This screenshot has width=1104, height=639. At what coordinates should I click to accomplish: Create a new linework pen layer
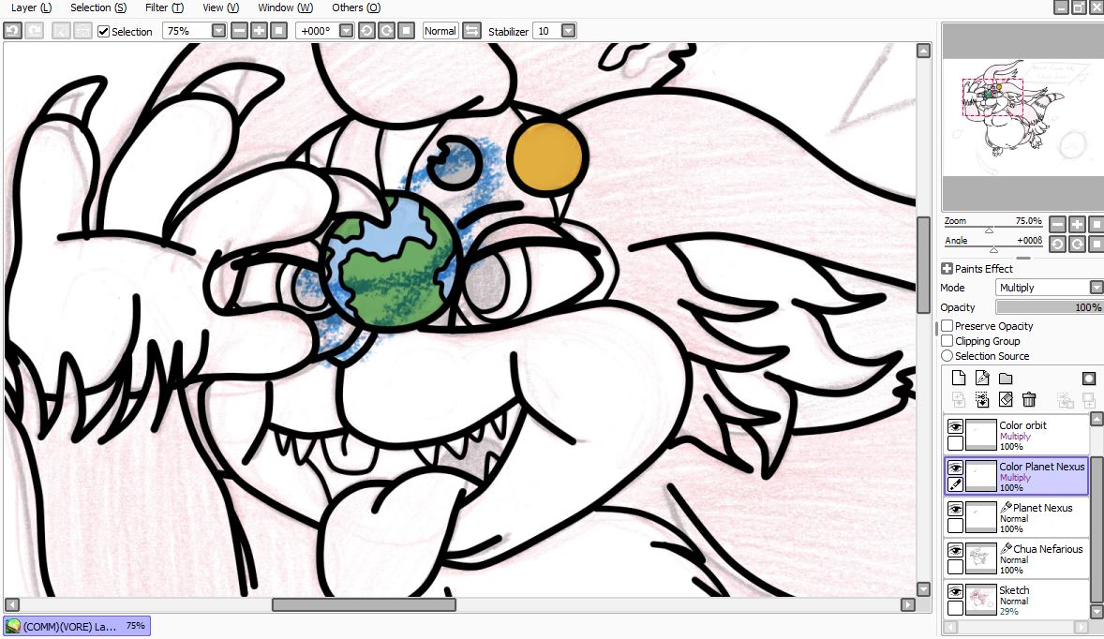click(x=982, y=378)
